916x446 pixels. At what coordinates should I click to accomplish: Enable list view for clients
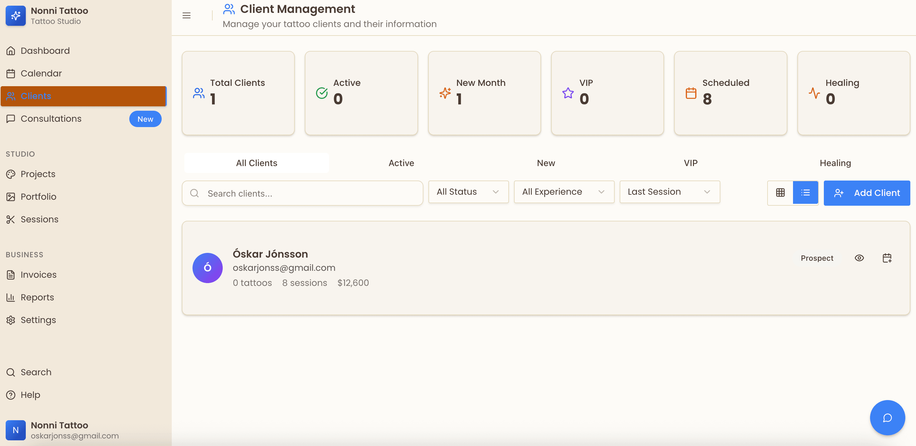coord(805,192)
